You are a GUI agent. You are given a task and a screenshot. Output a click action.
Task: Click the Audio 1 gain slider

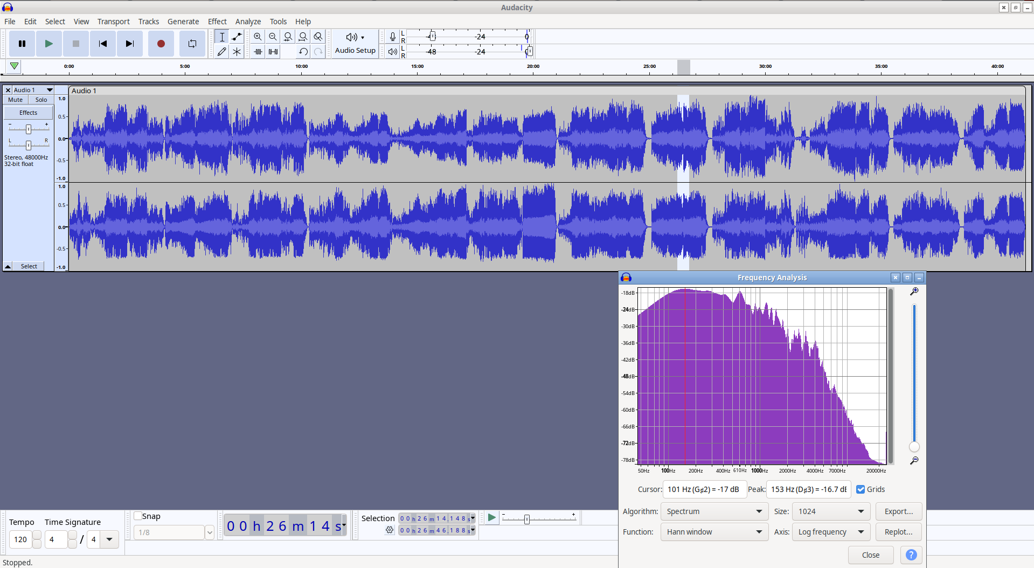(29, 129)
